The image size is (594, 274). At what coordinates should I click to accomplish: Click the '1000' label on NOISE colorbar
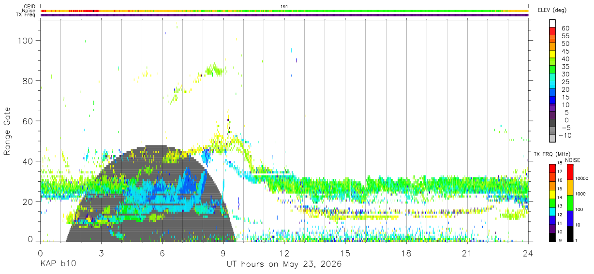pyautogui.click(x=580, y=194)
